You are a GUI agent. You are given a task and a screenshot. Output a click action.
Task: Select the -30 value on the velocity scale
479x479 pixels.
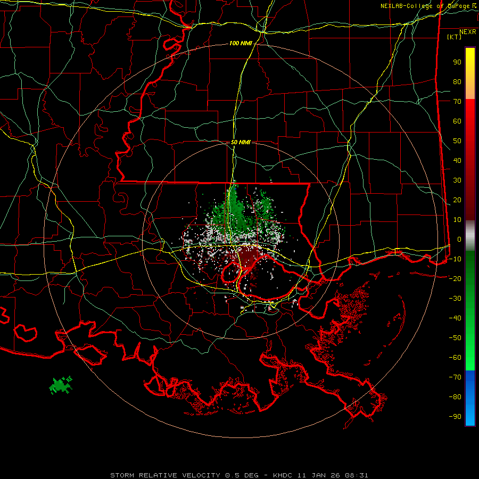[x=455, y=299]
